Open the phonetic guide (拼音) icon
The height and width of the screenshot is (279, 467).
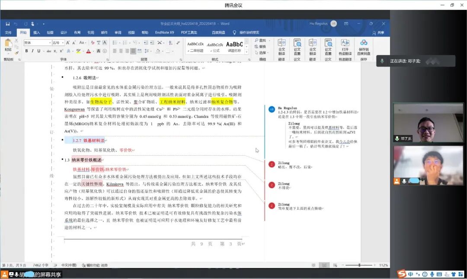tap(99, 43)
